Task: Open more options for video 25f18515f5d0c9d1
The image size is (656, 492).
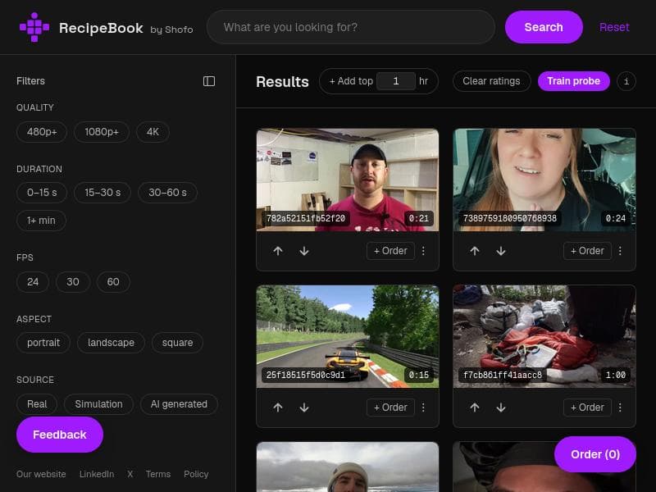Action: [423, 407]
